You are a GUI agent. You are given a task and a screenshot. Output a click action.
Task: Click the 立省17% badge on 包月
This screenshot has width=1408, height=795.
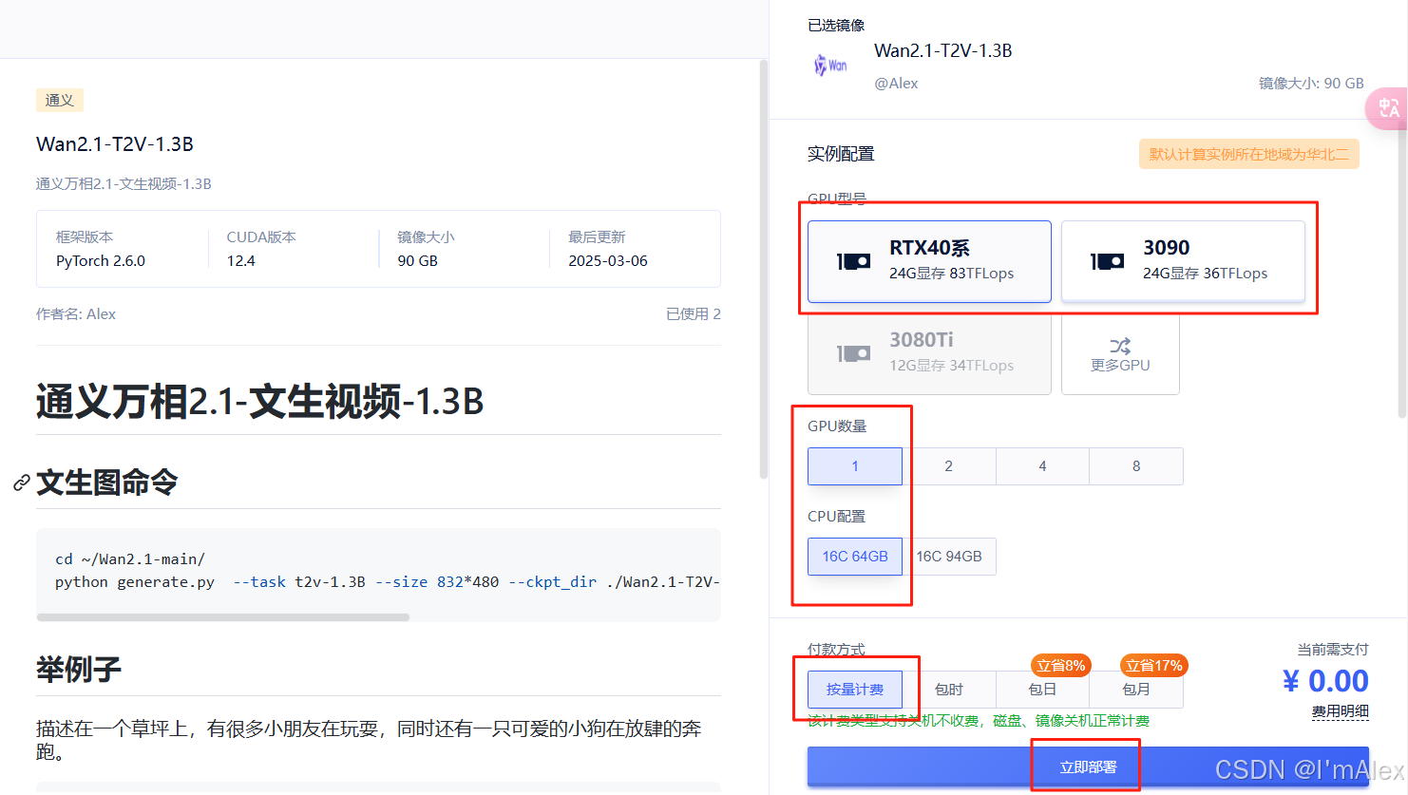pyautogui.click(x=1152, y=666)
